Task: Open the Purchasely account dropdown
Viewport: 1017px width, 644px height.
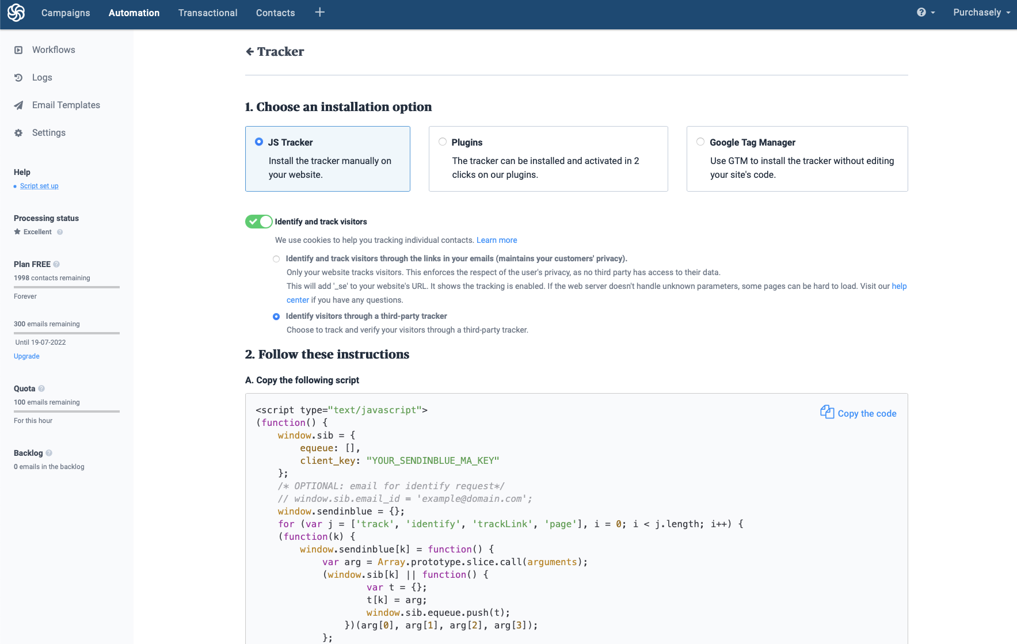Action: pyautogui.click(x=981, y=13)
